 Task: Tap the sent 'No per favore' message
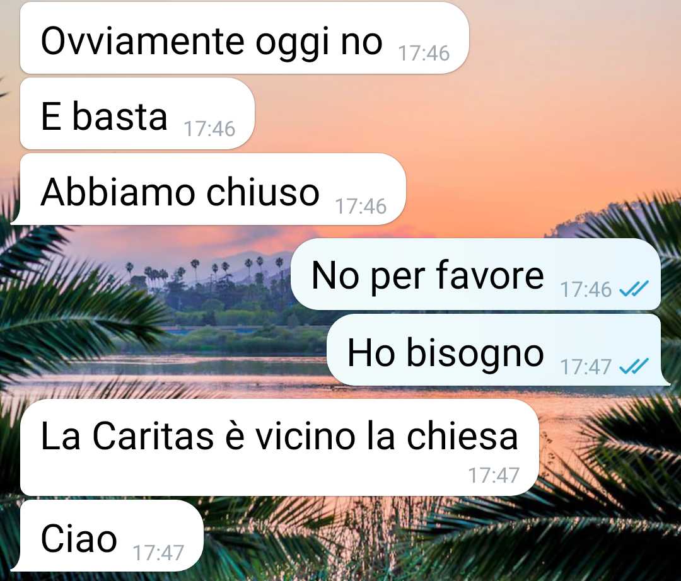(x=475, y=274)
